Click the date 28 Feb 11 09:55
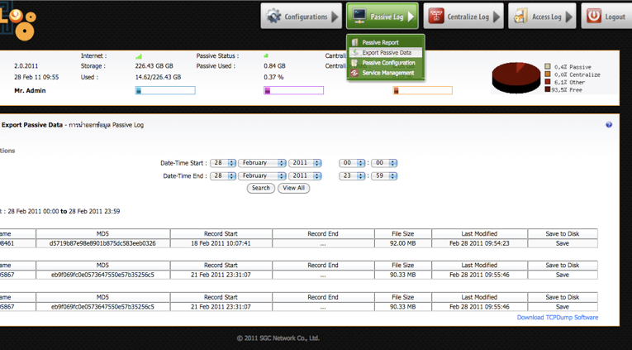This screenshot has height=350, width=632. (x=36, y=77)
